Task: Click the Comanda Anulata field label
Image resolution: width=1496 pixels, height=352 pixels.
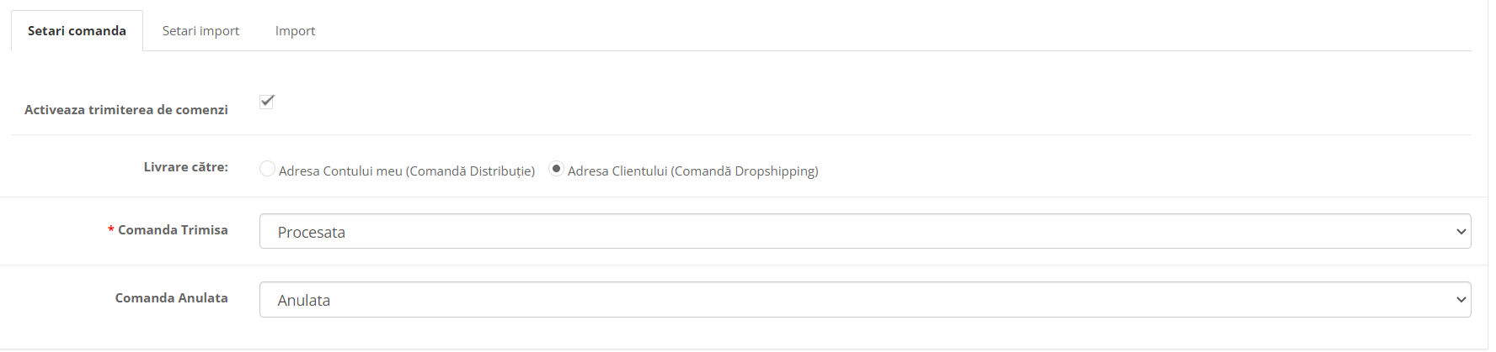Action: point(171,298)
